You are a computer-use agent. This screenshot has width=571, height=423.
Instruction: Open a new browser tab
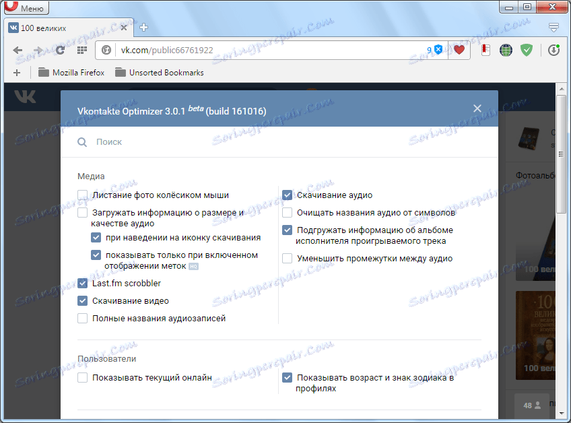144,28
